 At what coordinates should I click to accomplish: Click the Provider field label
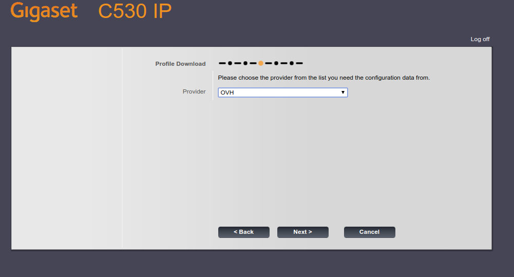194,92
